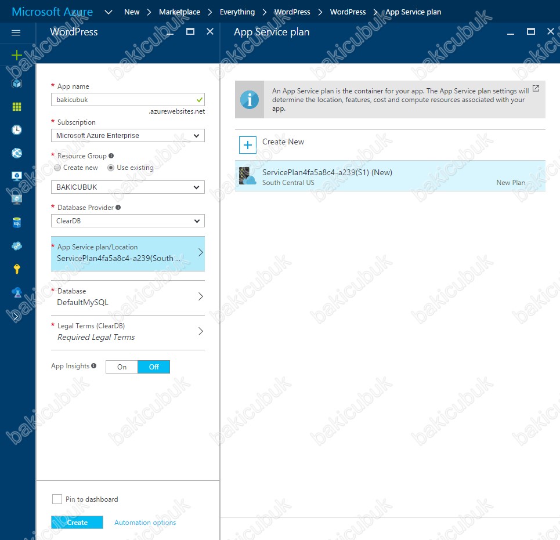
Task: Click the App Service plan info banner text
Action: (400, 100)
